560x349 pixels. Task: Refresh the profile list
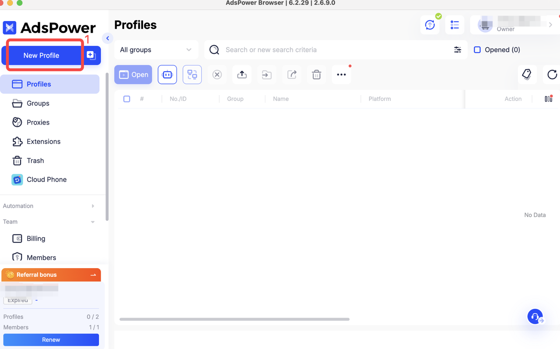tap(552, 75)
